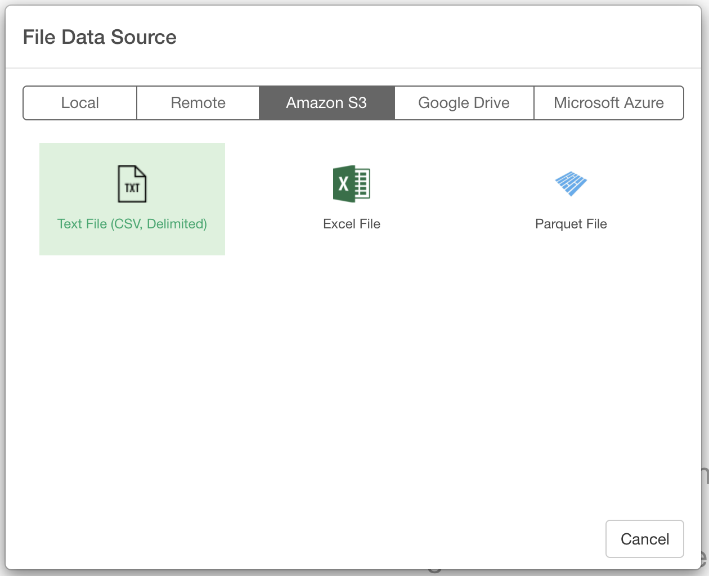The image size is (709, 576).
Task: Click the TXT document icon
Action: 132,184
